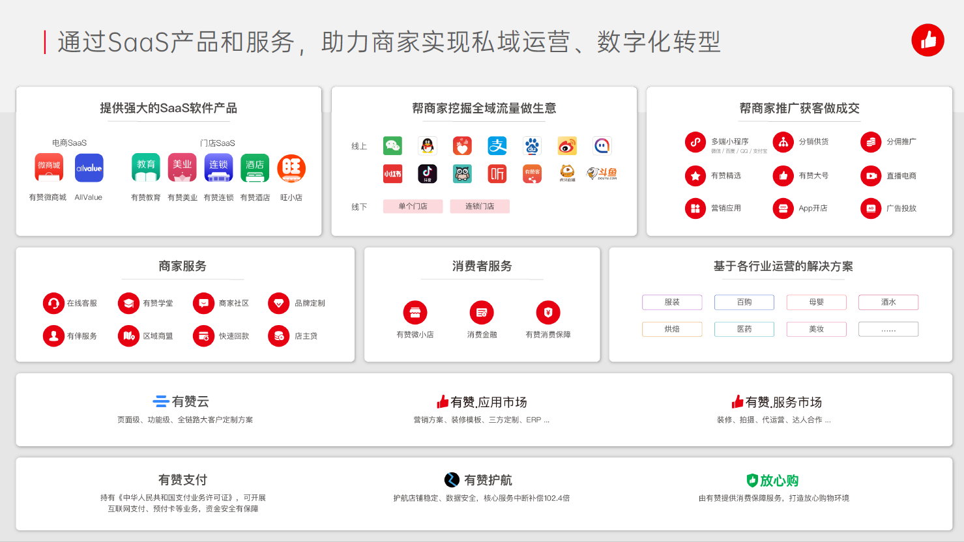The height and width of the screenshot is (542, 964).
Task: Open the 有赞.服务市场 logo
Action: [x=776, y=402]
